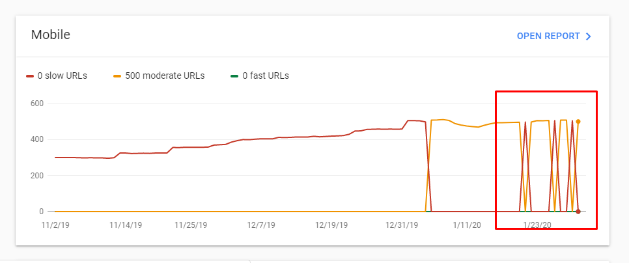Select the orange endpoint dot on the chart
Viewport: 629px width, 263px height.
(x=578, y=122)
